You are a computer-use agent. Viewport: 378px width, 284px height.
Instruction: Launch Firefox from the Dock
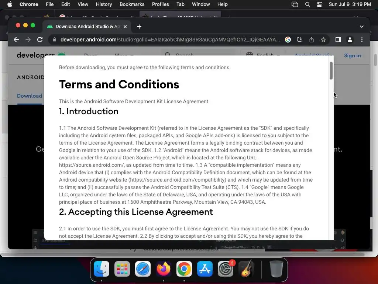click(x=164, y=269)
